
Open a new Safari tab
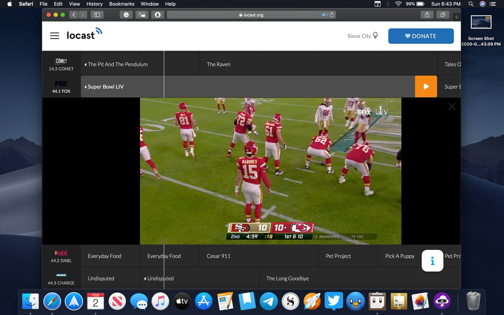457,17
